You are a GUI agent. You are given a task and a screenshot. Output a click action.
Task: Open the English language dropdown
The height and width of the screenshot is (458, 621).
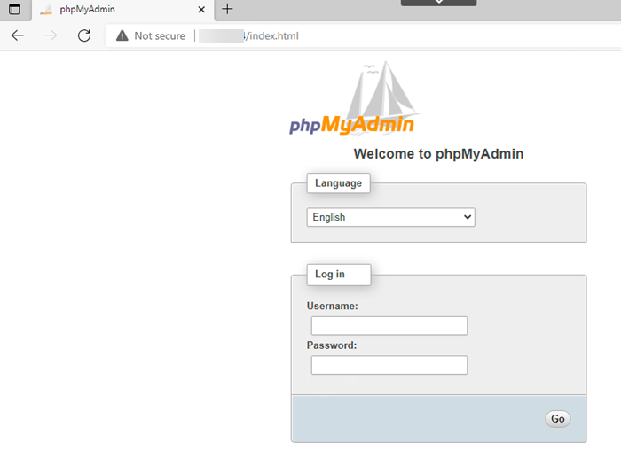[391, 217]
